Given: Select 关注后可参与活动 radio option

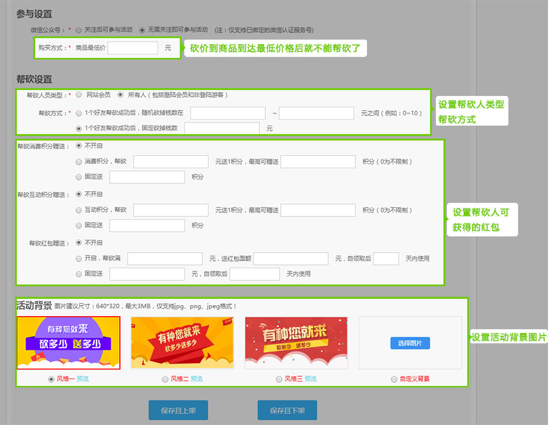Looking at the screenshot, I should click(78, 30).
